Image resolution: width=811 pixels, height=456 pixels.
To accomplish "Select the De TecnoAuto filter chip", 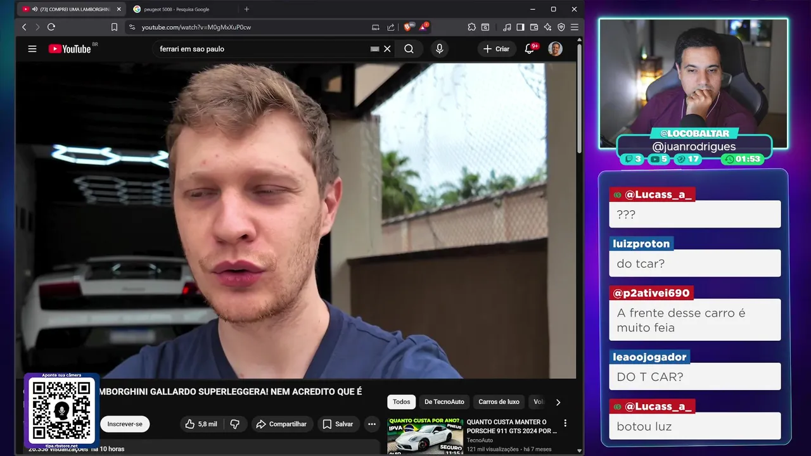I will pos(444,402).
